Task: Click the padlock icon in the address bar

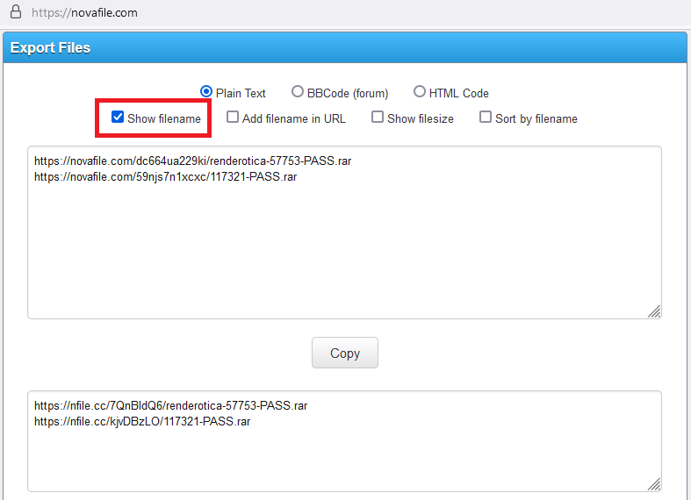Action: click(15, 12)
